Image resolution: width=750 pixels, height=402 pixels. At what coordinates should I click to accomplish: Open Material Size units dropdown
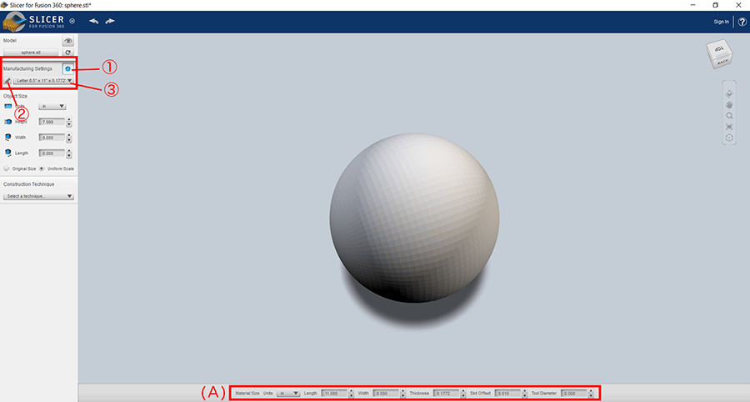[x=288, y=394]
